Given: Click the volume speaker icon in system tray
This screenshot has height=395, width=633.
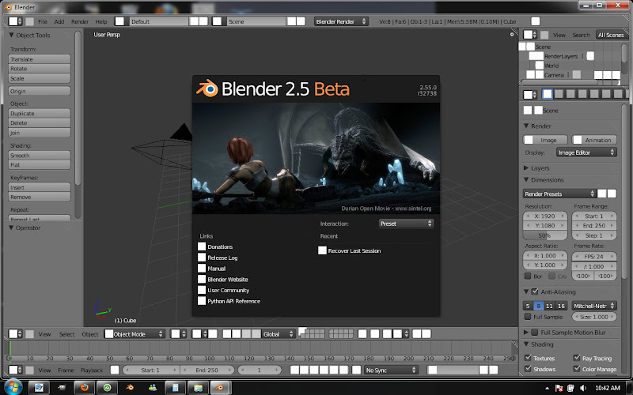Looking at the screenshot, I should click(x=583, y=388).
